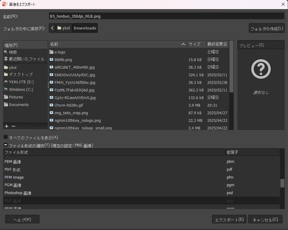Select file img_taito_map.png
This screenshot has width=288, height=230.
139,113
